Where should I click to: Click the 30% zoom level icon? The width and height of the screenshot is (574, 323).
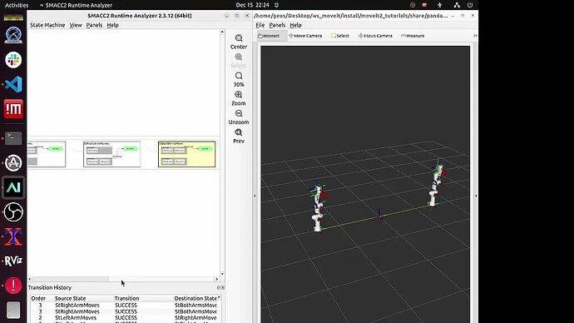[x=239, y=76]
